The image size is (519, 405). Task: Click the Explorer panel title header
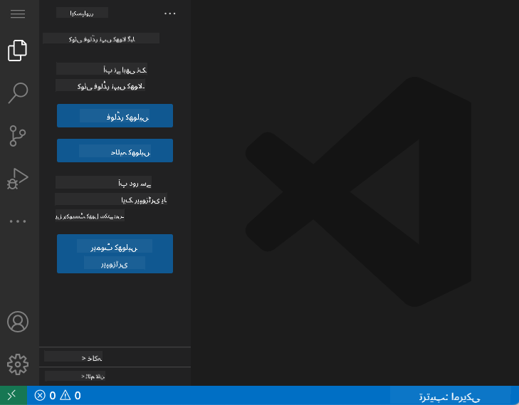[82, 13]
